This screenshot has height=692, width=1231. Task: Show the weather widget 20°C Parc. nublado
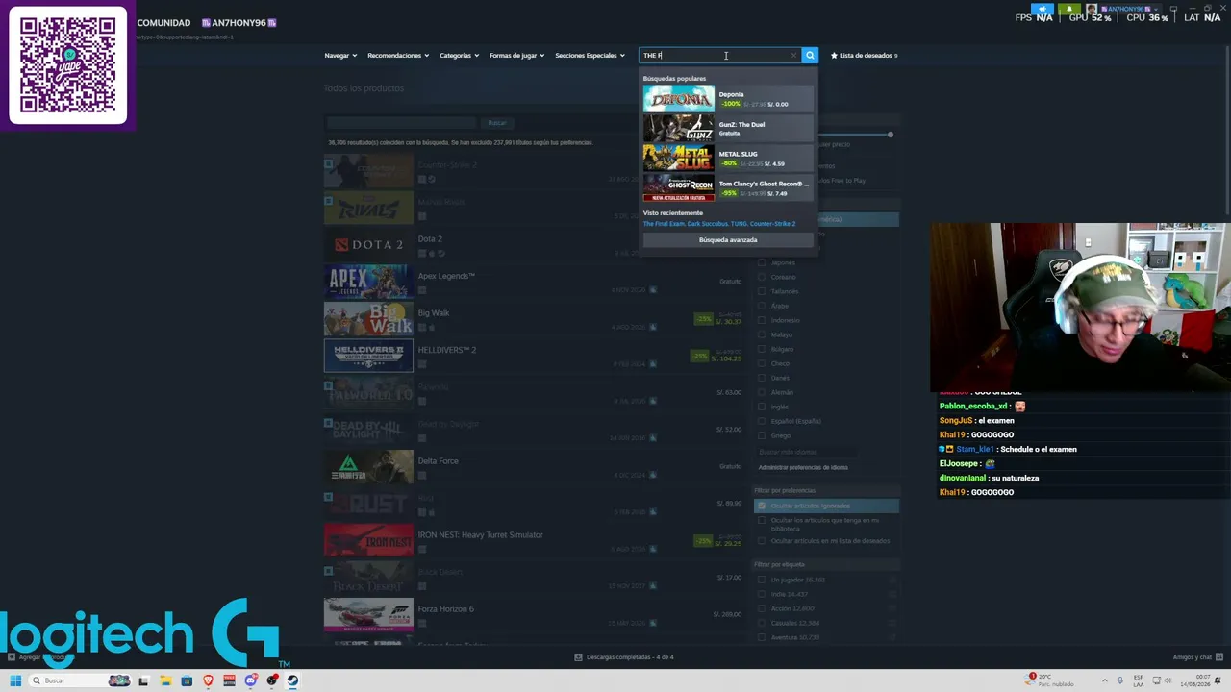1048,680
